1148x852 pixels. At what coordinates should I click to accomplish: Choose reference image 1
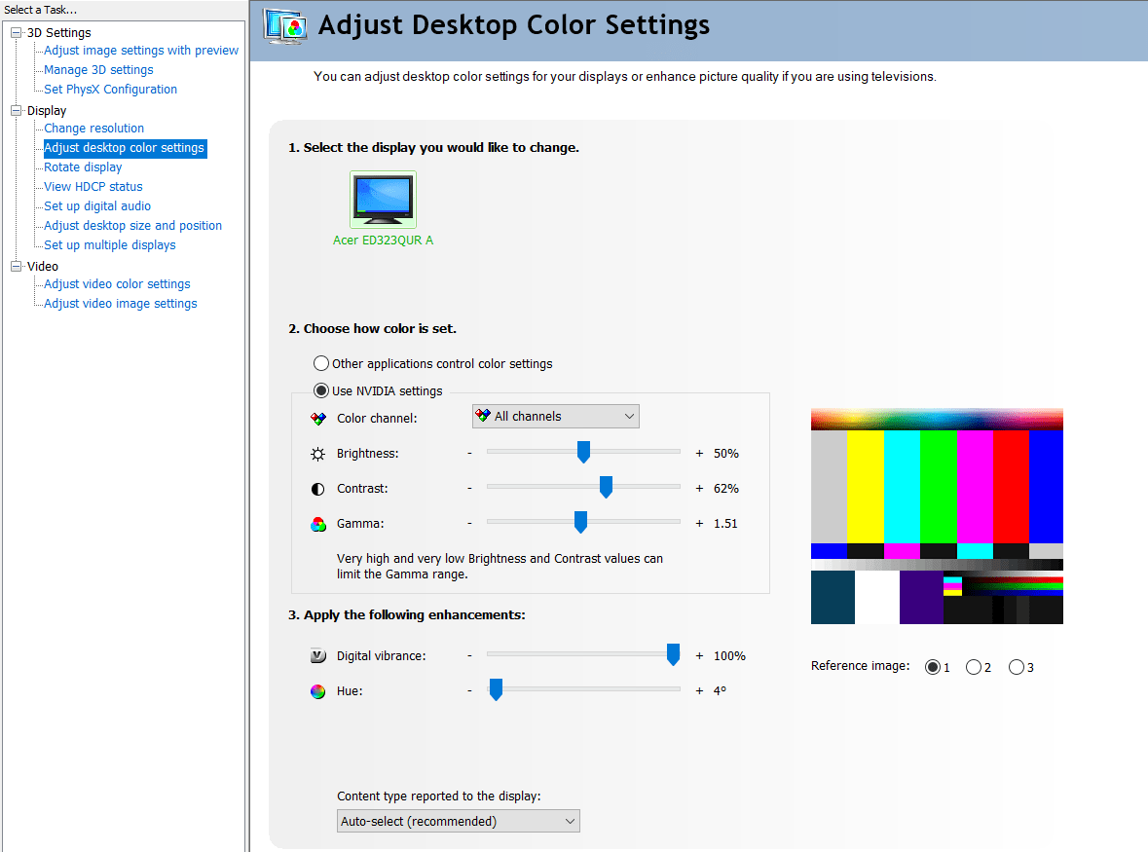click(x=932, y=667)
